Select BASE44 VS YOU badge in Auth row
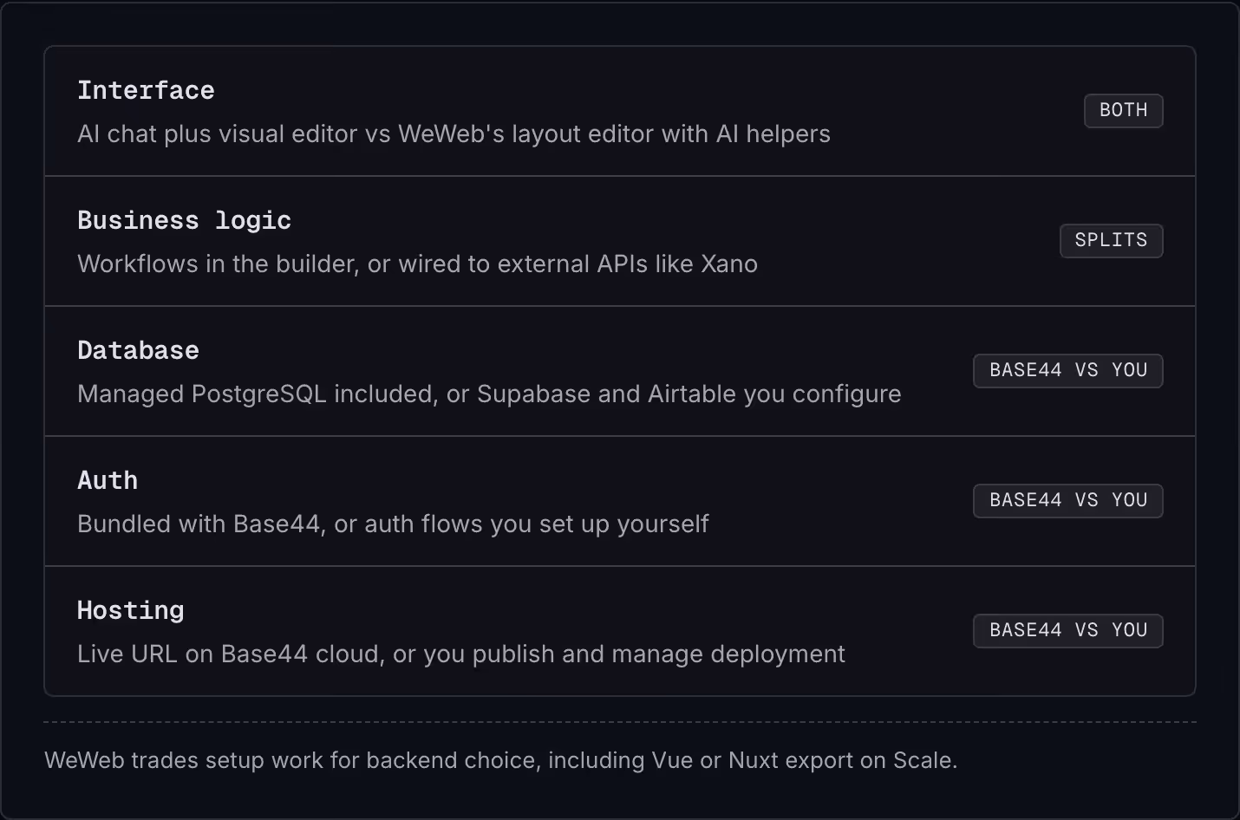The image size is (1240, 820). (x=1067, y=500)
